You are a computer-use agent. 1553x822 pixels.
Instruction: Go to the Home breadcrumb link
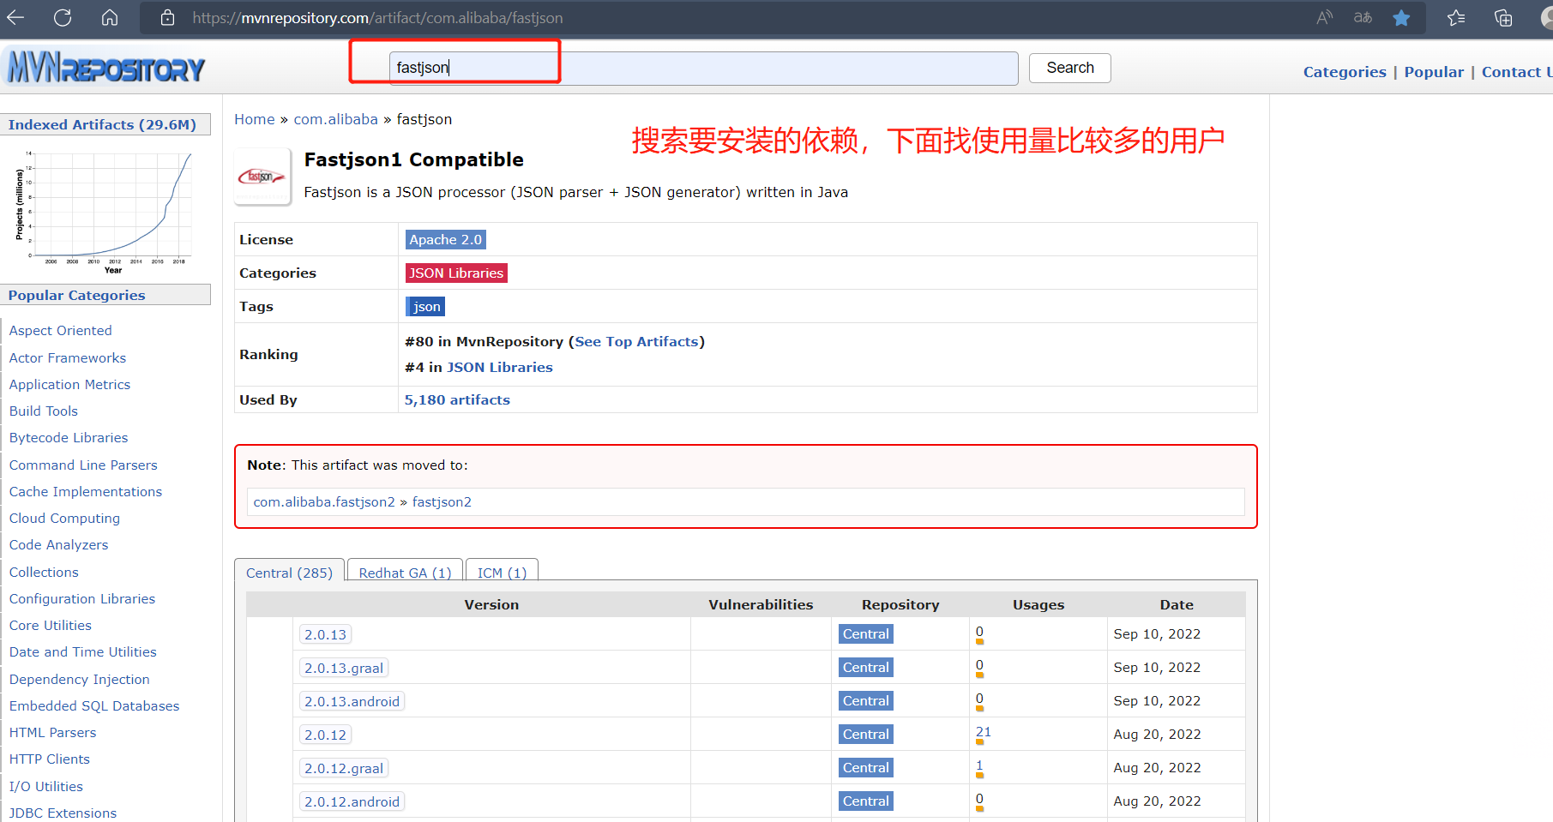click(x=255, y=119)
